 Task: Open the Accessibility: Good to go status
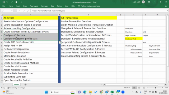point(16,88)
